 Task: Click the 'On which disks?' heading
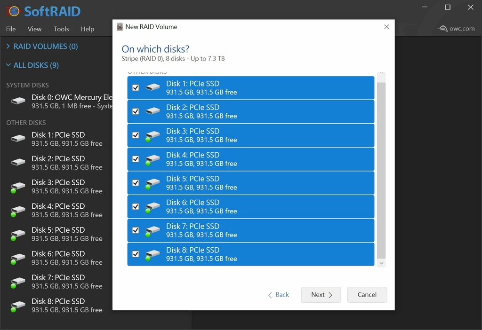pyautogui.click(x=155, y=49)
